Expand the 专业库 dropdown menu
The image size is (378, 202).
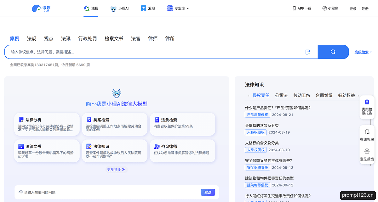click(178, 8)
